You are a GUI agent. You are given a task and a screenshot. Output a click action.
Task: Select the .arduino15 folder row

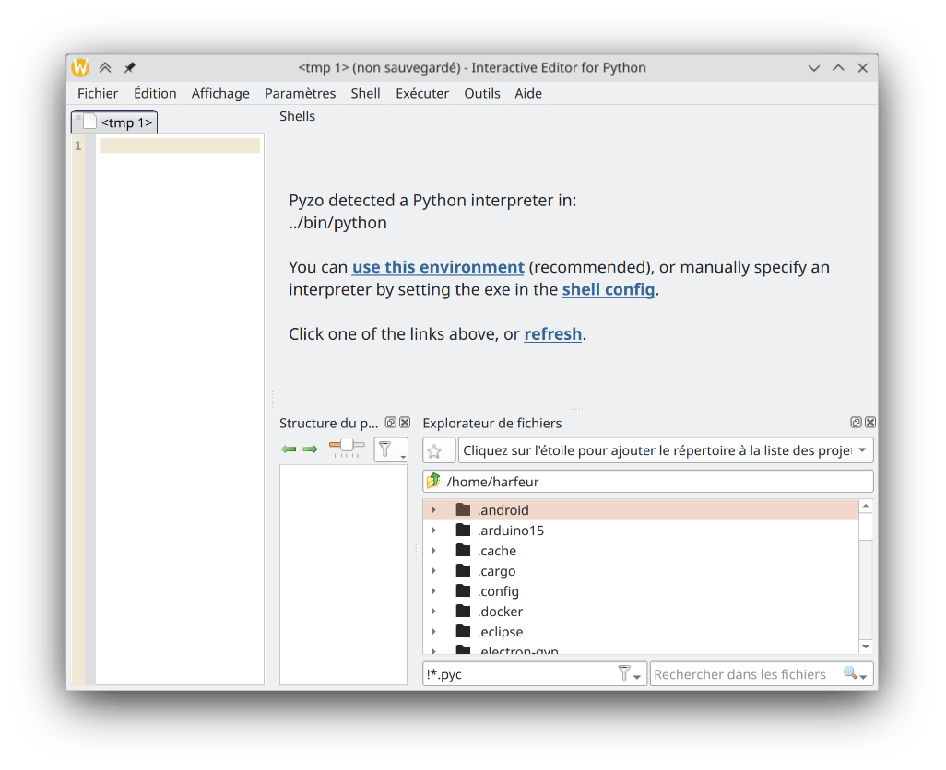click(x=641, y=531)
